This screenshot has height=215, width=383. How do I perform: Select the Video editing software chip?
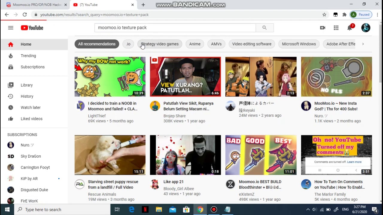coord(252,44)
